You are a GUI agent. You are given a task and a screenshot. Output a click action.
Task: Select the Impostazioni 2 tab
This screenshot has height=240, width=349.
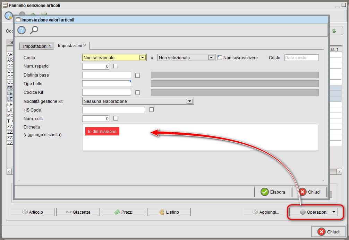click(72, 46)
